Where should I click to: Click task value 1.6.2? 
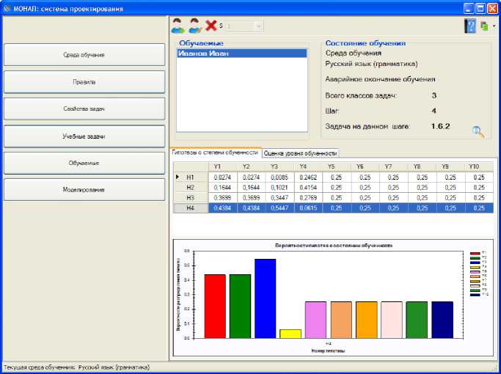click(x=440, y=126)
